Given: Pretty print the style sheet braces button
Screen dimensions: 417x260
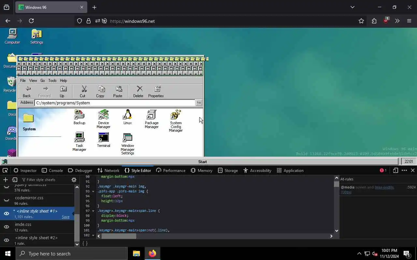Looking at the screenshot, I should click(85, 243).
